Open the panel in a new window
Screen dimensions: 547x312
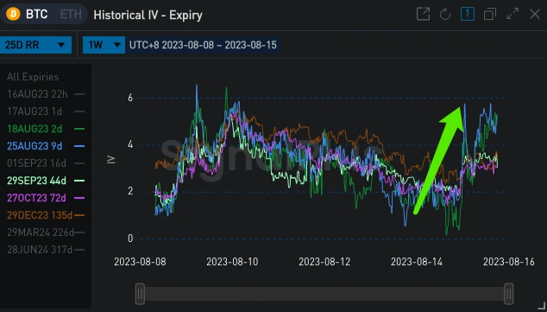point(423,15)
